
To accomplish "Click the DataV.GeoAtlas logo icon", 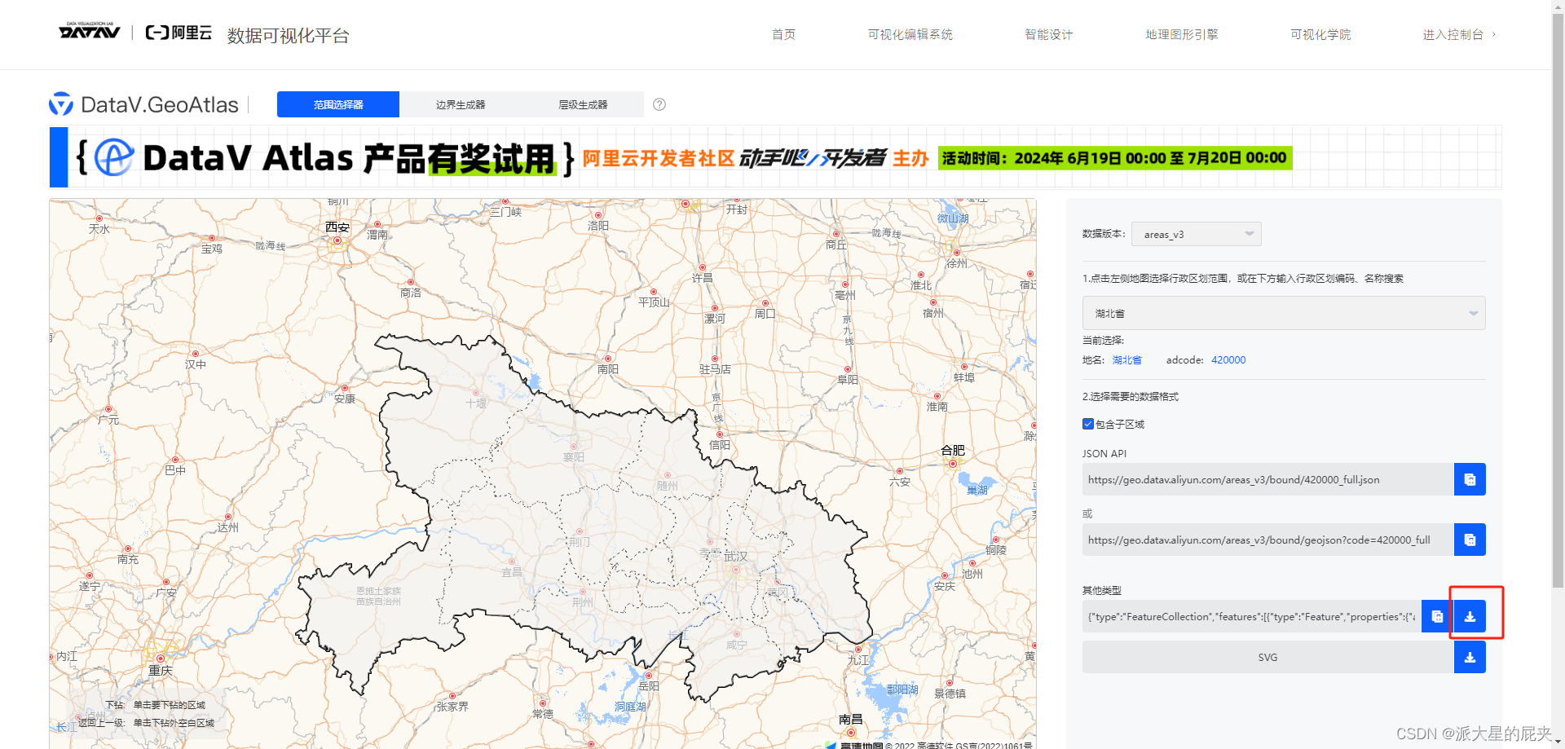I will pos(61,104).
